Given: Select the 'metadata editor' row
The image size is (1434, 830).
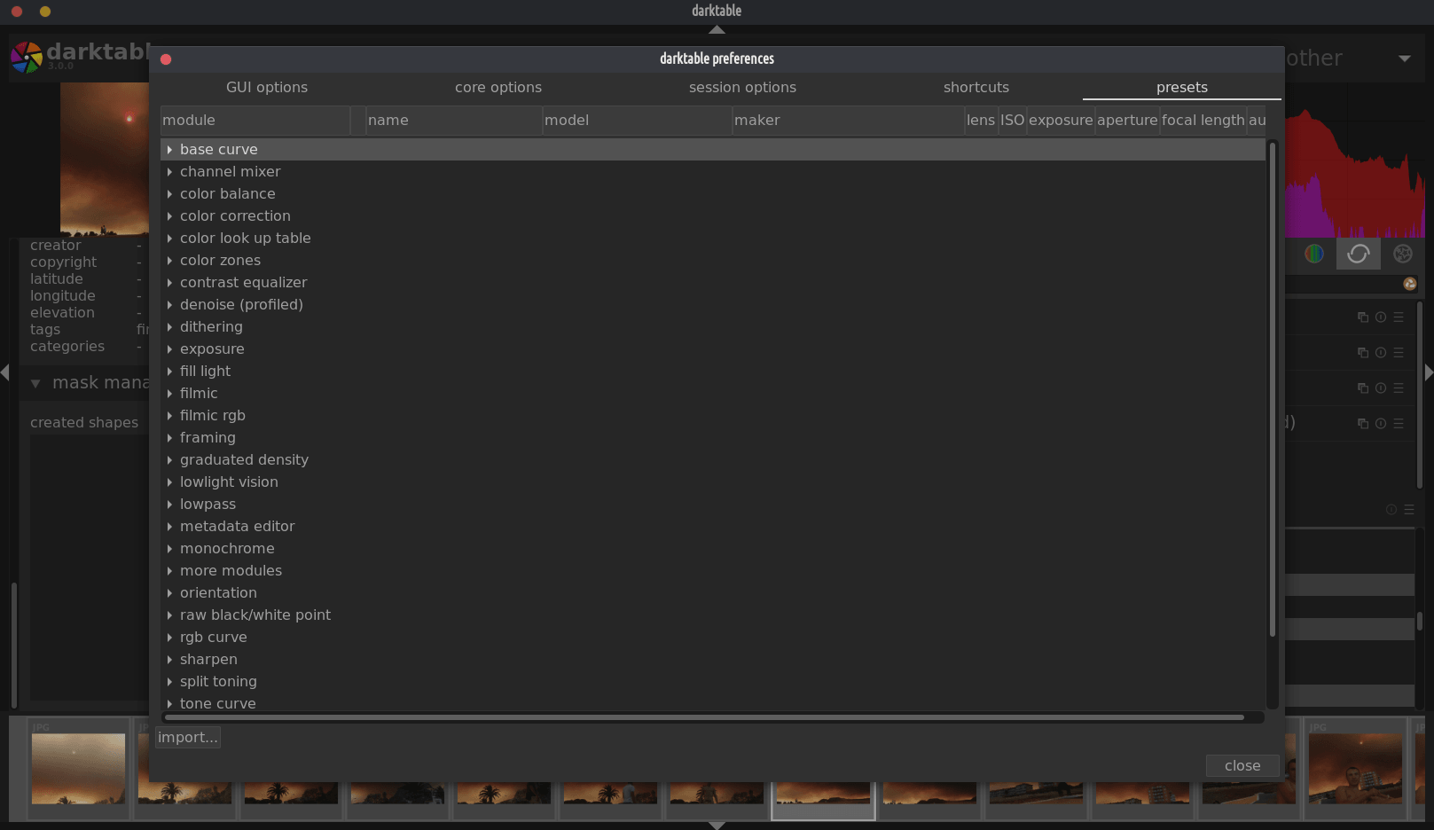Looking at the screenshot, I should click(x=714, y=527).
